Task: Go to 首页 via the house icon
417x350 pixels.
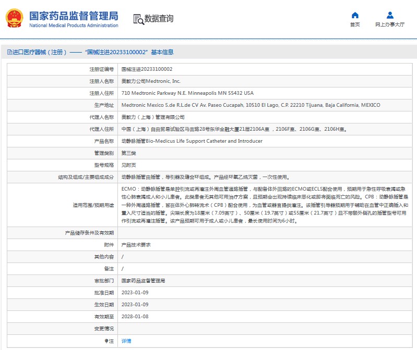Action: (355, 15)
